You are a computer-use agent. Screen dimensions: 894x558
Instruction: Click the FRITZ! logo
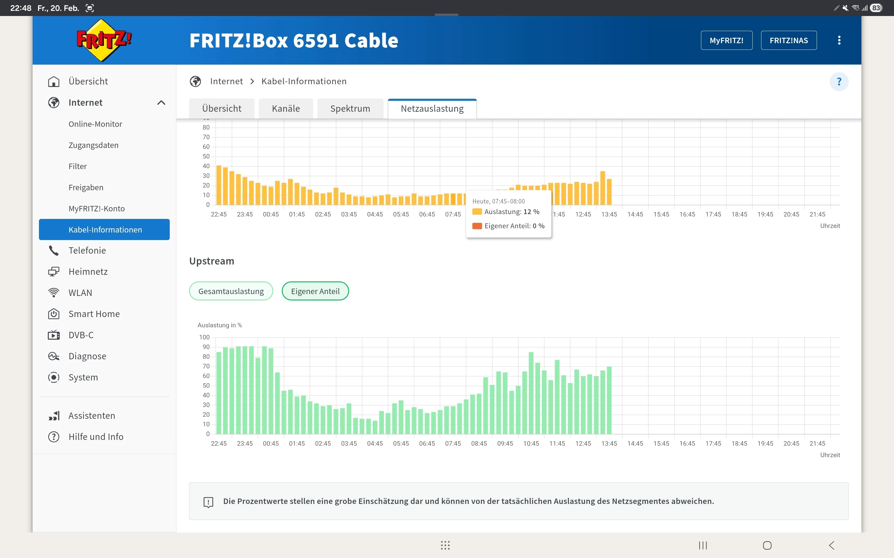[x=104, y=40]
